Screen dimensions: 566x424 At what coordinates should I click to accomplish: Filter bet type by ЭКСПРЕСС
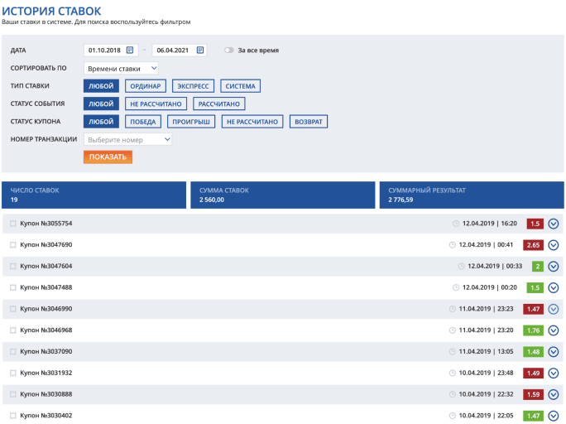coord(193,86)
